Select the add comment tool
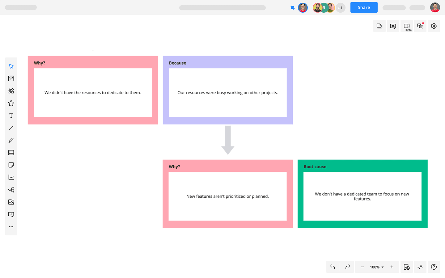445x278 pixels. (11, 214)
